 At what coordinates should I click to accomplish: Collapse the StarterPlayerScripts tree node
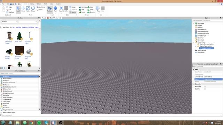[196, 46]
